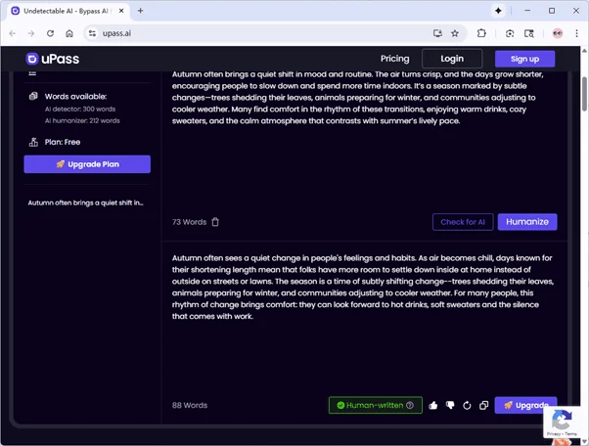The image size is (589, 446).
Task: Bookmark this page with star icon
Action: pos(455,33)
